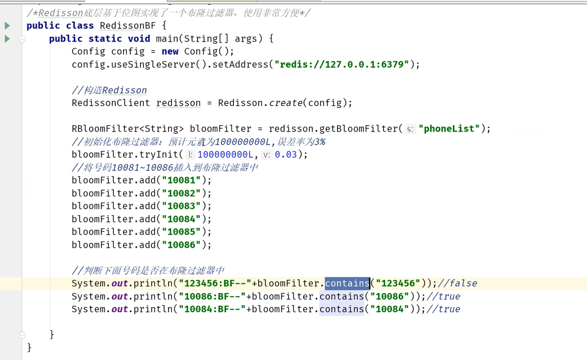Click the comment about 初始化布隆过滤器
The width and height of the screenshot is (587, 360).
(199, 142)
